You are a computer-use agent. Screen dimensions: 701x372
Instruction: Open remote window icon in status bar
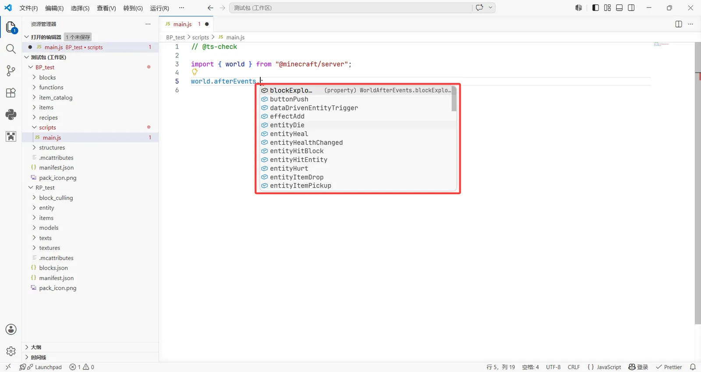8,367
